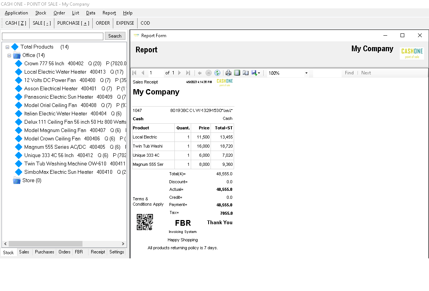
Task: Click the Search button
Action: pos(115,36)
